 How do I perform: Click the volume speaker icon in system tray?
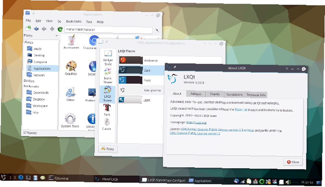[x=288, y=182]
